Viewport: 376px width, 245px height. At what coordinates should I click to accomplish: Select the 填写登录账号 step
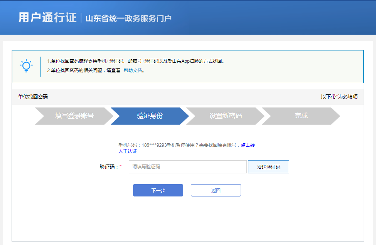[x=74, y=116]
